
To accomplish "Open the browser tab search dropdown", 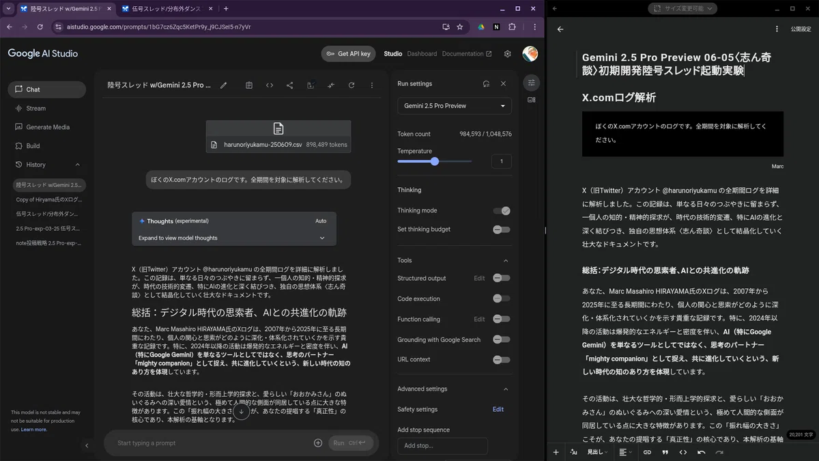I will point(8,8).
